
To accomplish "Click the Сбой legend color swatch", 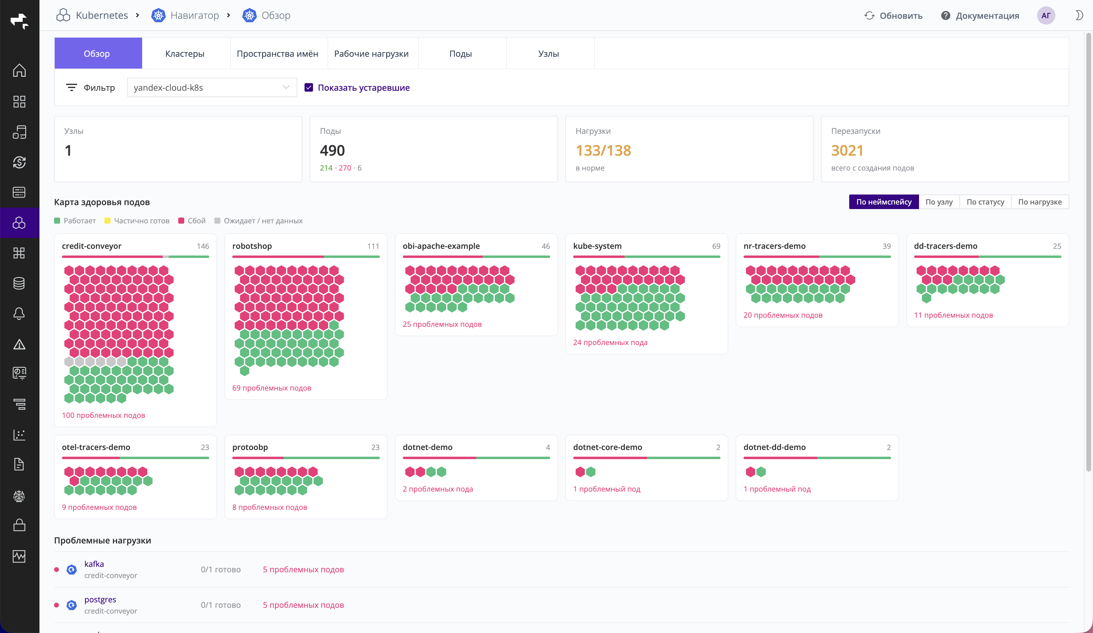I will point(181,221).
